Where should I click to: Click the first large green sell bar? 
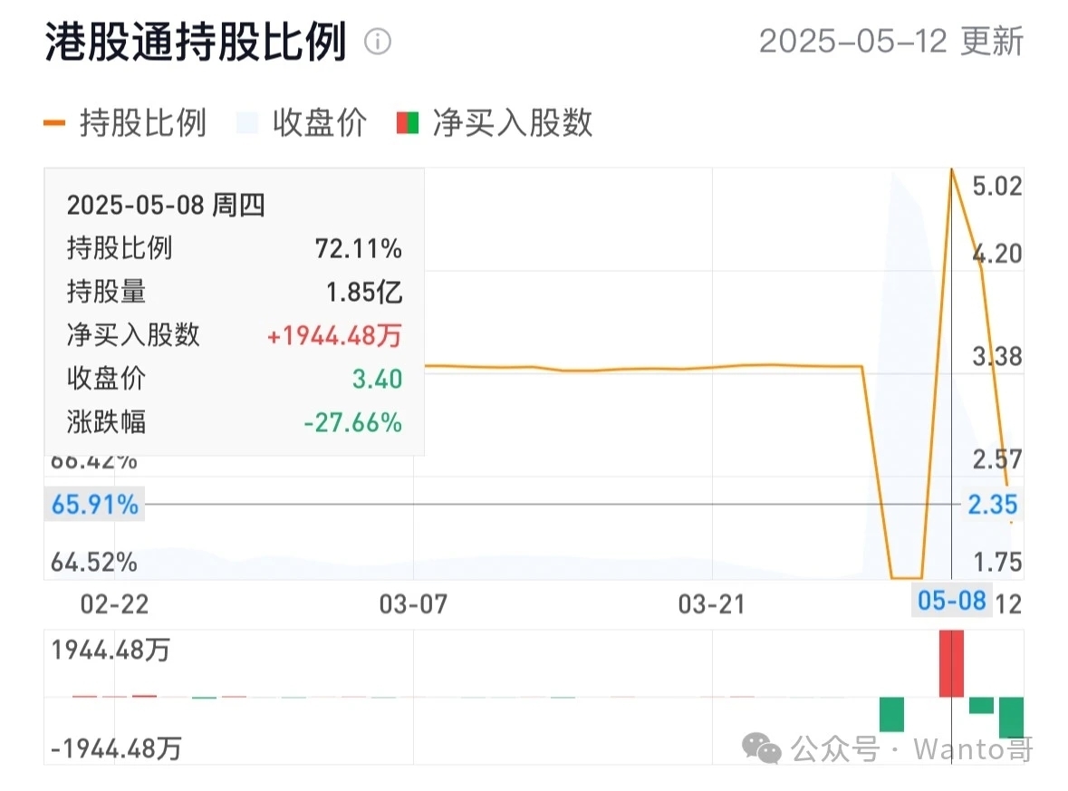(x=891, y=714)
